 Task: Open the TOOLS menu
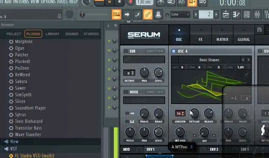click(62, 2)
